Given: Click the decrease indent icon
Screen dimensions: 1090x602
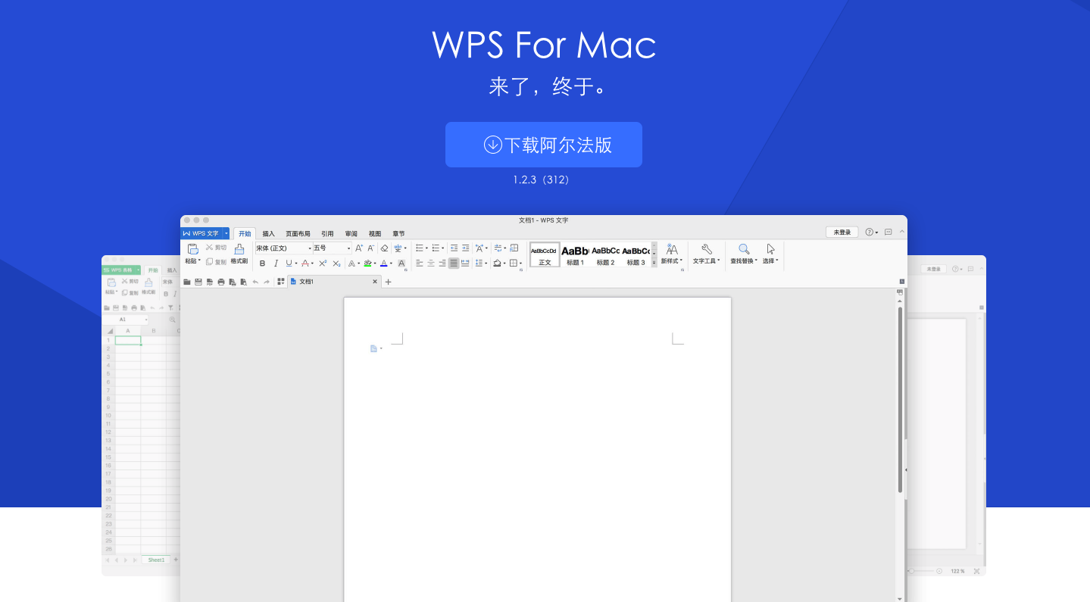Looking at the screenshot, I should pyautogui.click(x=454, y=248).
